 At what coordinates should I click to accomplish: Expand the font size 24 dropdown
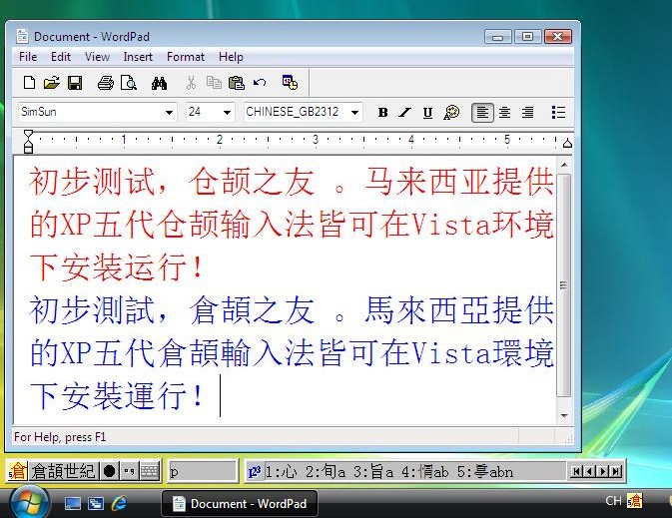coord(227,113)
